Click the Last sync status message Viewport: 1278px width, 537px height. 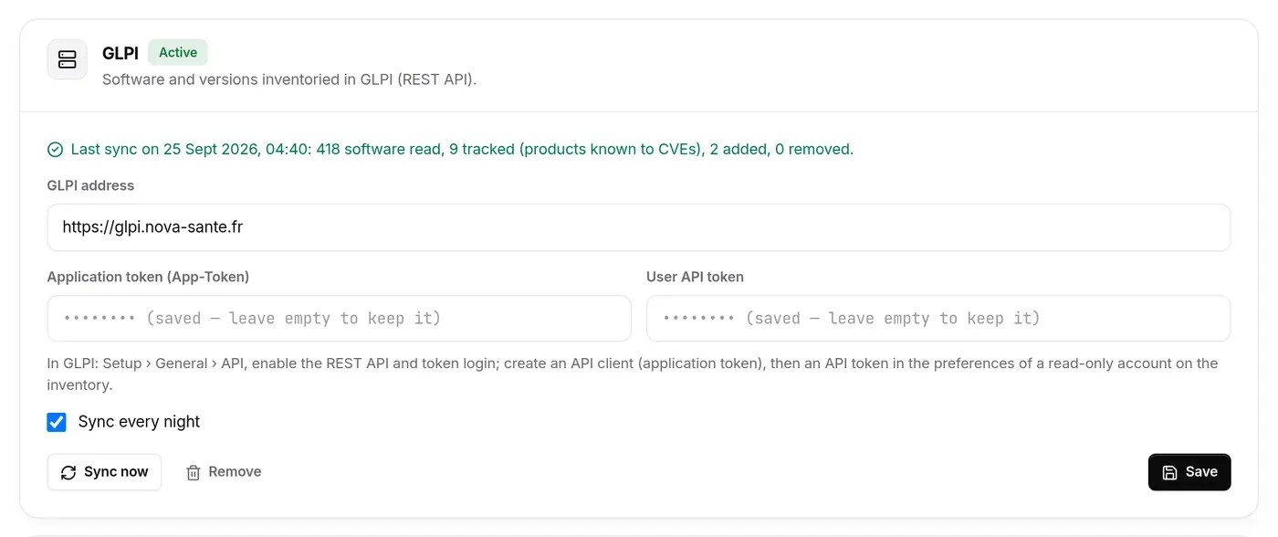point(462,149)
